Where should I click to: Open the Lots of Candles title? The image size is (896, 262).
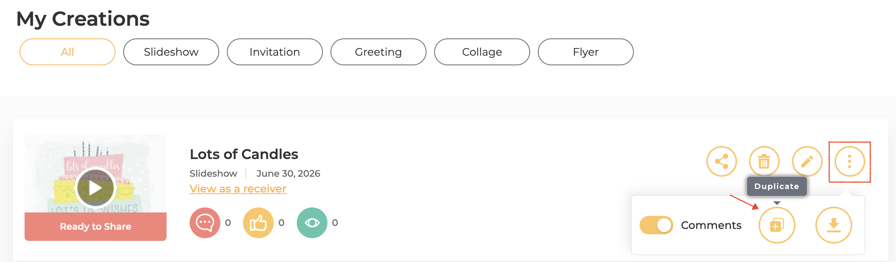point(244,154)
